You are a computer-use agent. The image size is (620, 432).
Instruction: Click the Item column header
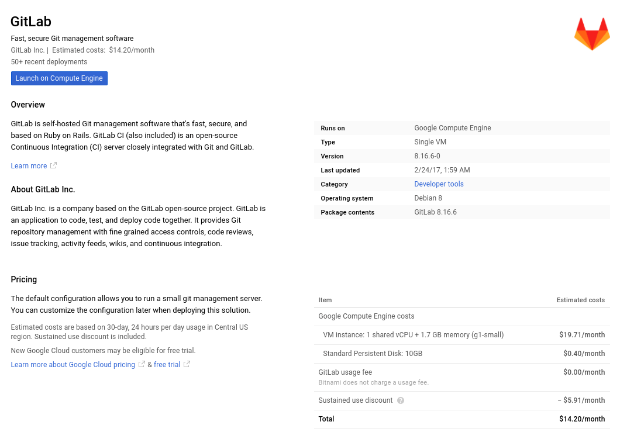[x=325, y=300]
